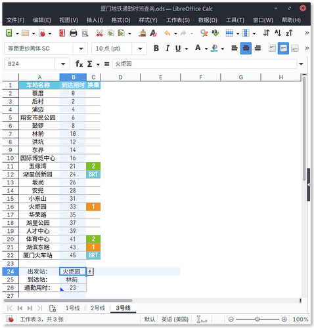The width and height of the screenshot is (314, 328).
Task: Click Sort Descending icon
Action: coord(289,33)
